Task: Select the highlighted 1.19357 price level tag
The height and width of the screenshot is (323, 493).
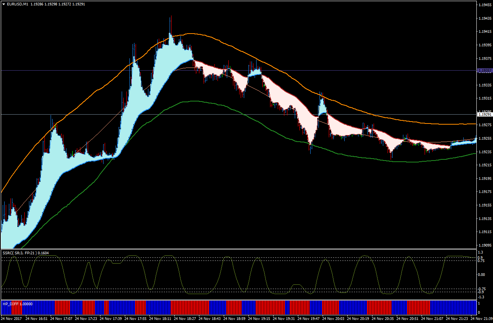Action: tap(484, 71)
